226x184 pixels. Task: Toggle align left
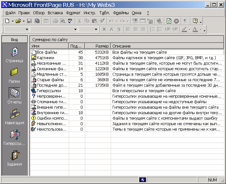coord(128,29)
